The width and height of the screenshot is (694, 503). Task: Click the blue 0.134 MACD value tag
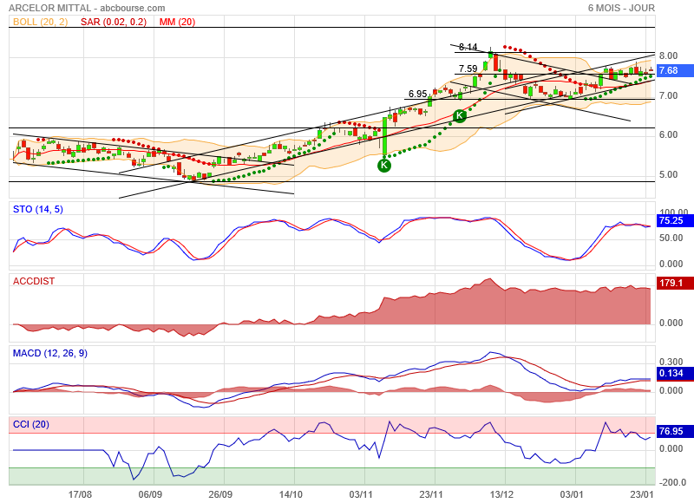[676, 374]
